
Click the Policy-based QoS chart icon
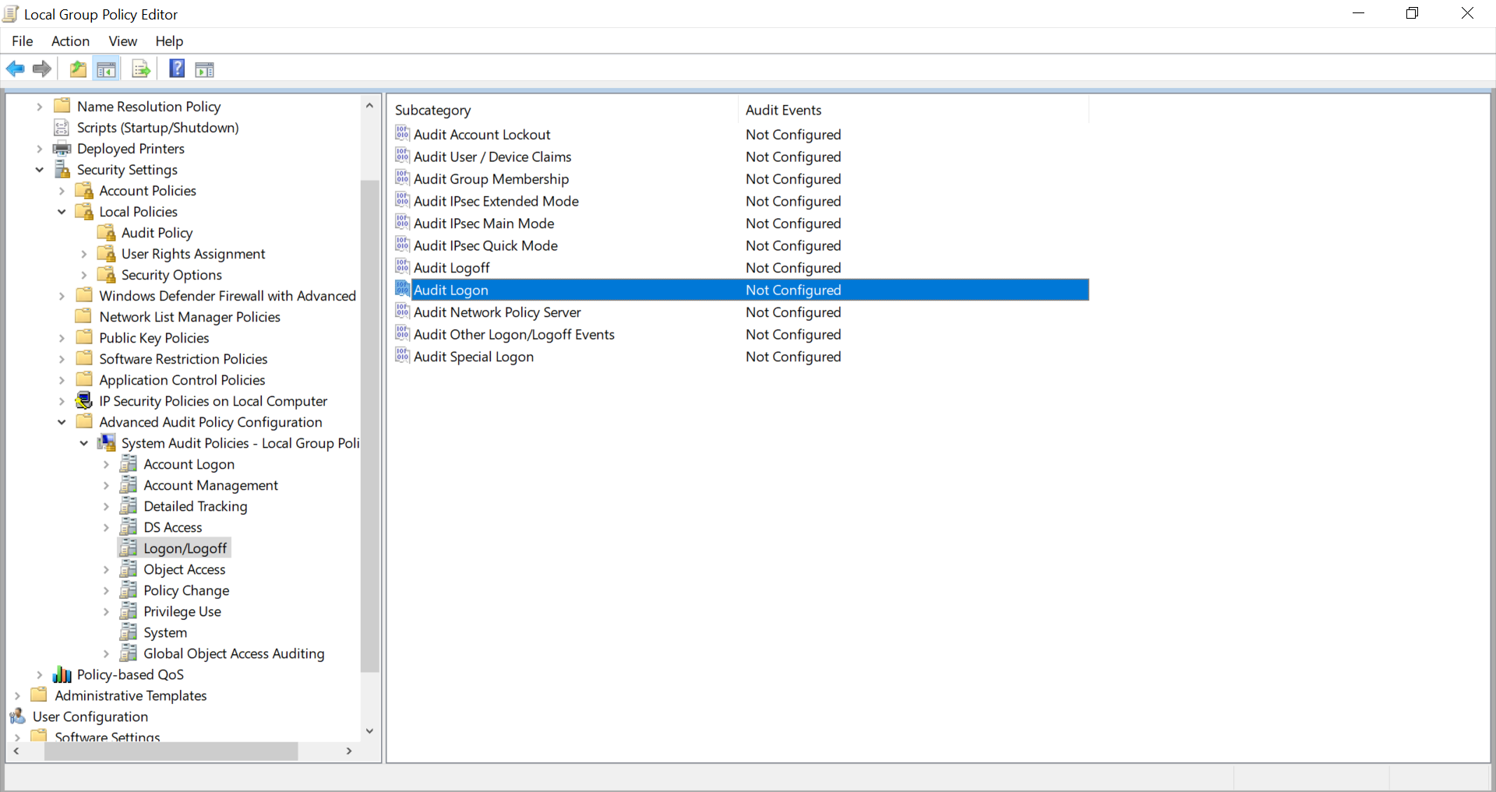coord(62,674)
